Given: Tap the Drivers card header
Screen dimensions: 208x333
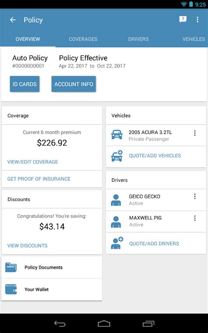Looking at the screenshot, I should click(x=156, y=180).
